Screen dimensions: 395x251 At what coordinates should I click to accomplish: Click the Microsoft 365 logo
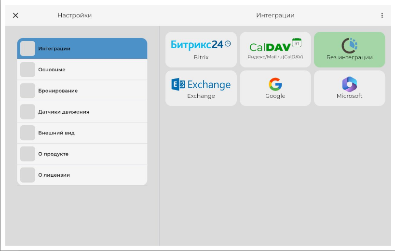click(x=349, y=84)
